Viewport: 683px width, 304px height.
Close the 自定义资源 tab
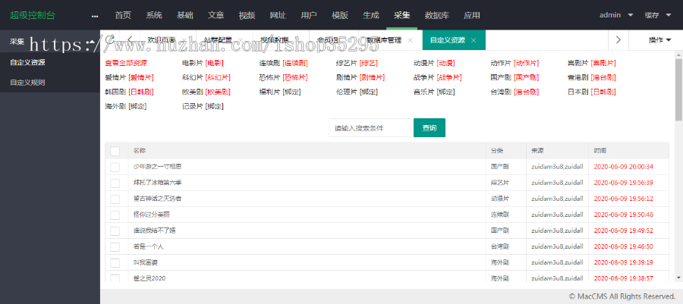coord(474,40)
